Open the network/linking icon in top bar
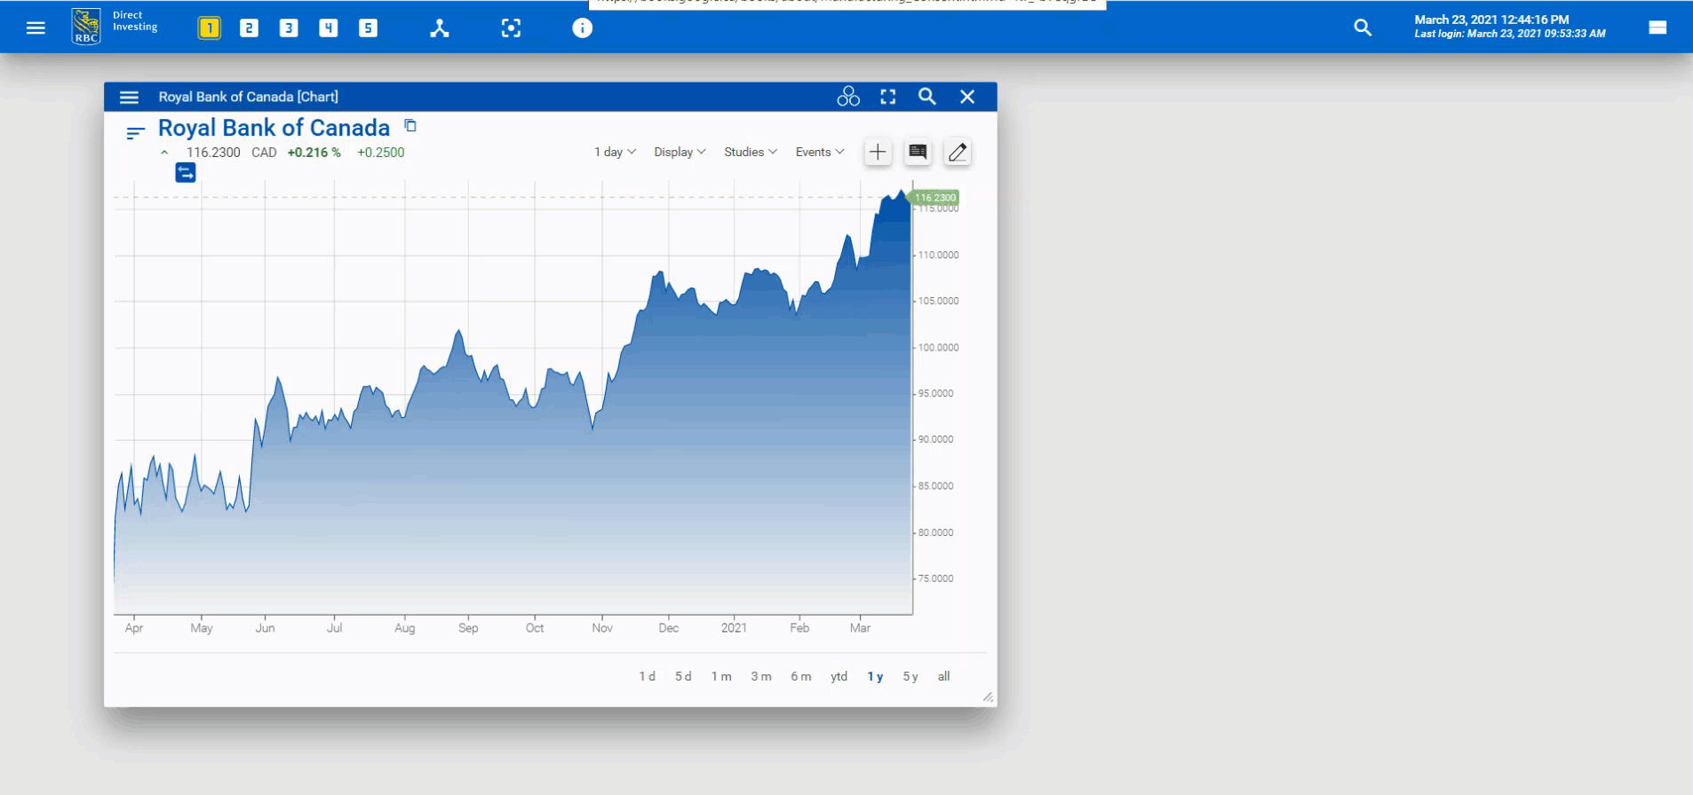Image resolution: width=1693 pixels, height=795 pixels. (x=440, y=28)
